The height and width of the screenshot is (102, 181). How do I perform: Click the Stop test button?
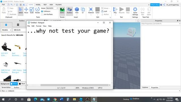point(128,10)
